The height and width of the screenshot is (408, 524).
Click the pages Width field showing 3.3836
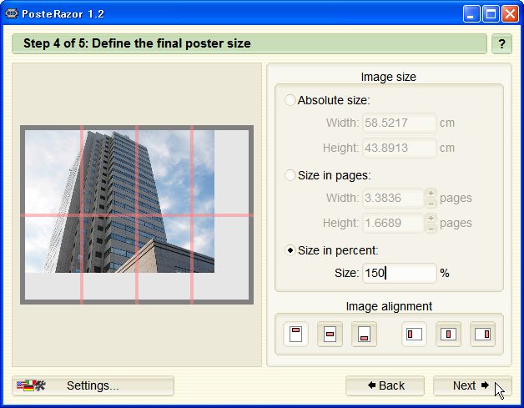click(394, 198)
